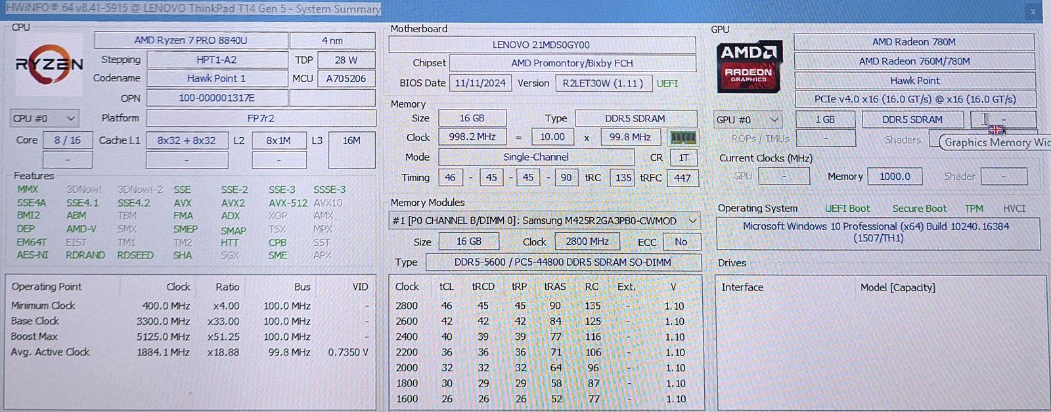Select the LENOVO 21MDS0GY00 motherboard field
This screenshot has width=1051, height=412.
(x=542, y=45)
